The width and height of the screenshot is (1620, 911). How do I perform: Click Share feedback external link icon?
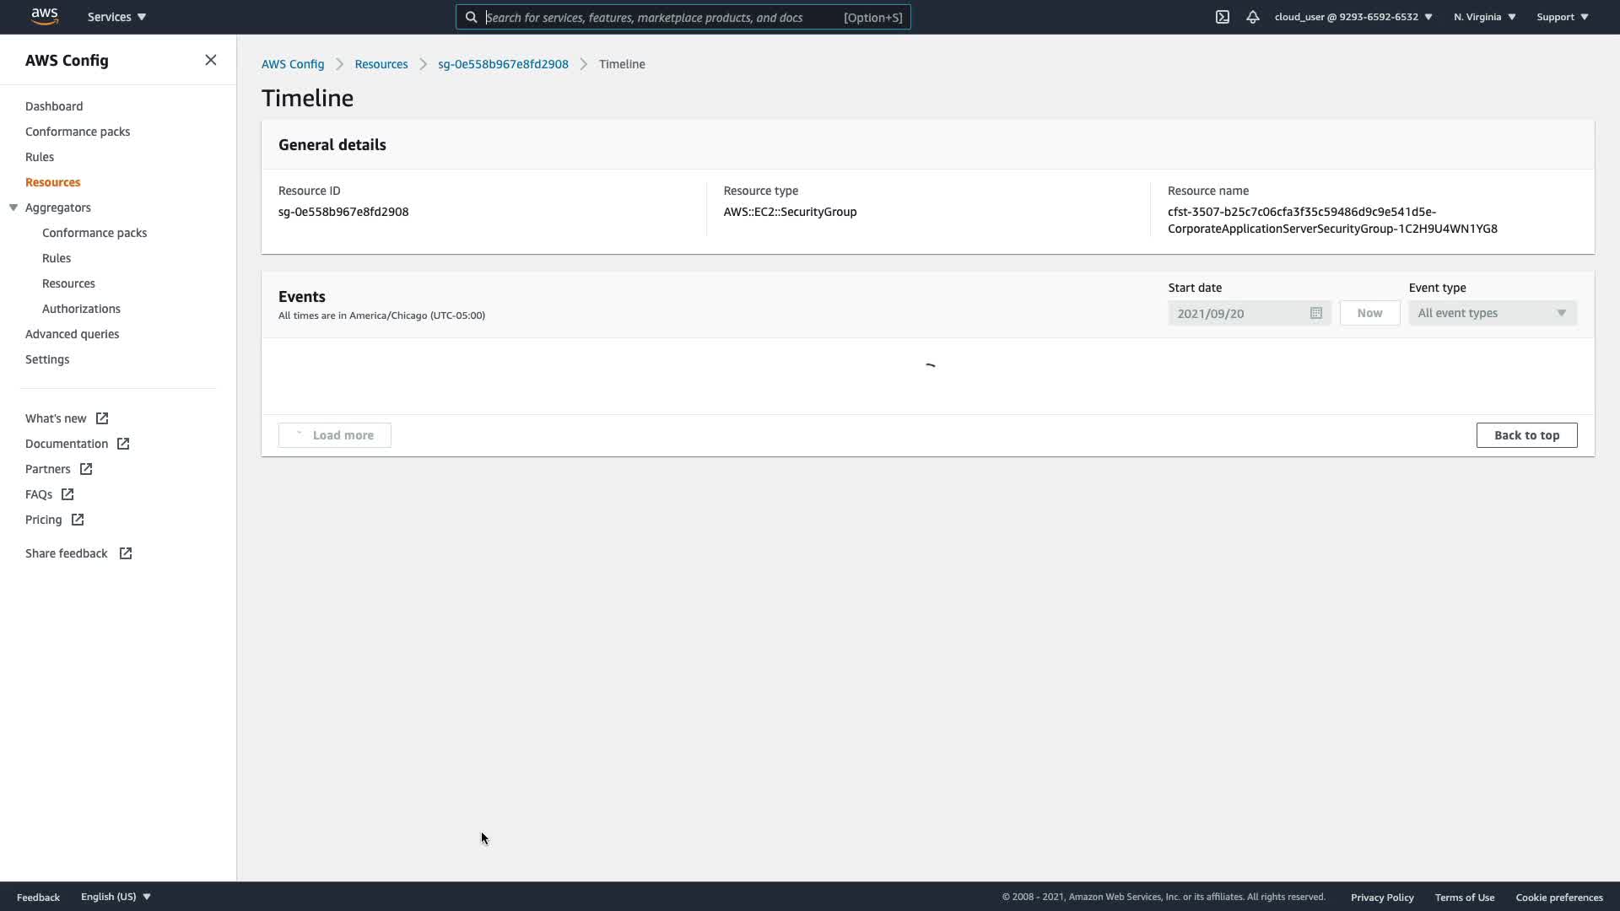(x=126, y=553)
